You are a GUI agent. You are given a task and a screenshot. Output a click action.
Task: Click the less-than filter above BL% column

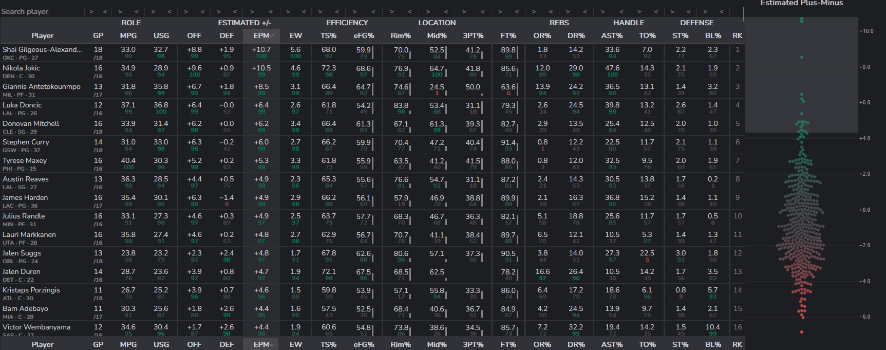pos(721,11)
